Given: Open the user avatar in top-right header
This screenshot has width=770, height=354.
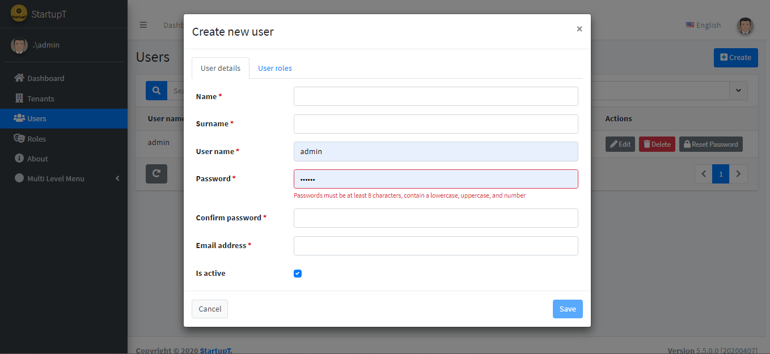Looking at the screenshot, I should click(x=745, y=25).
